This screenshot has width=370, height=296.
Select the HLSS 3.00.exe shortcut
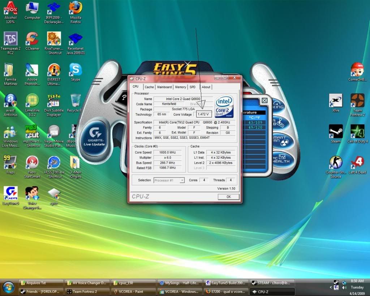[54, 167]
